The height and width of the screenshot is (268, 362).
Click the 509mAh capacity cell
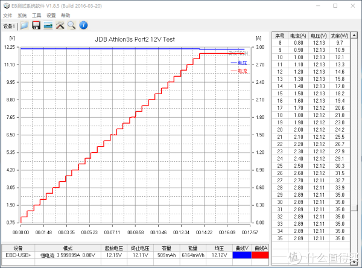[x=167, y=255]
